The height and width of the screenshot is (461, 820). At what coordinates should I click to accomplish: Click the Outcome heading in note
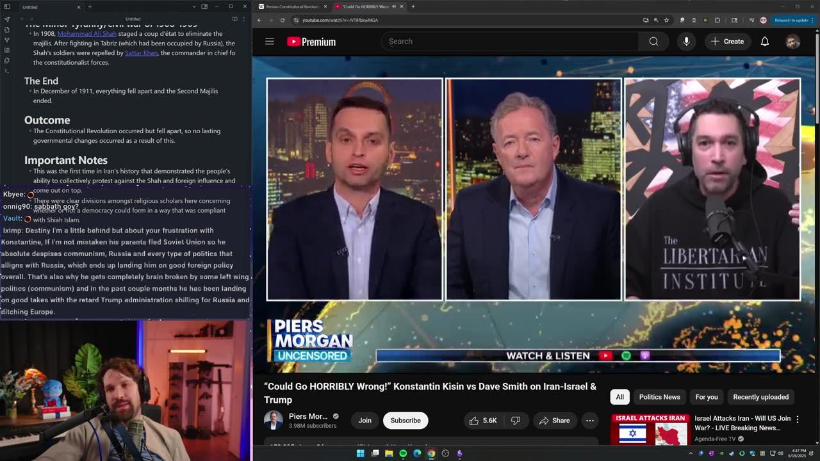[x=47, y=120]
